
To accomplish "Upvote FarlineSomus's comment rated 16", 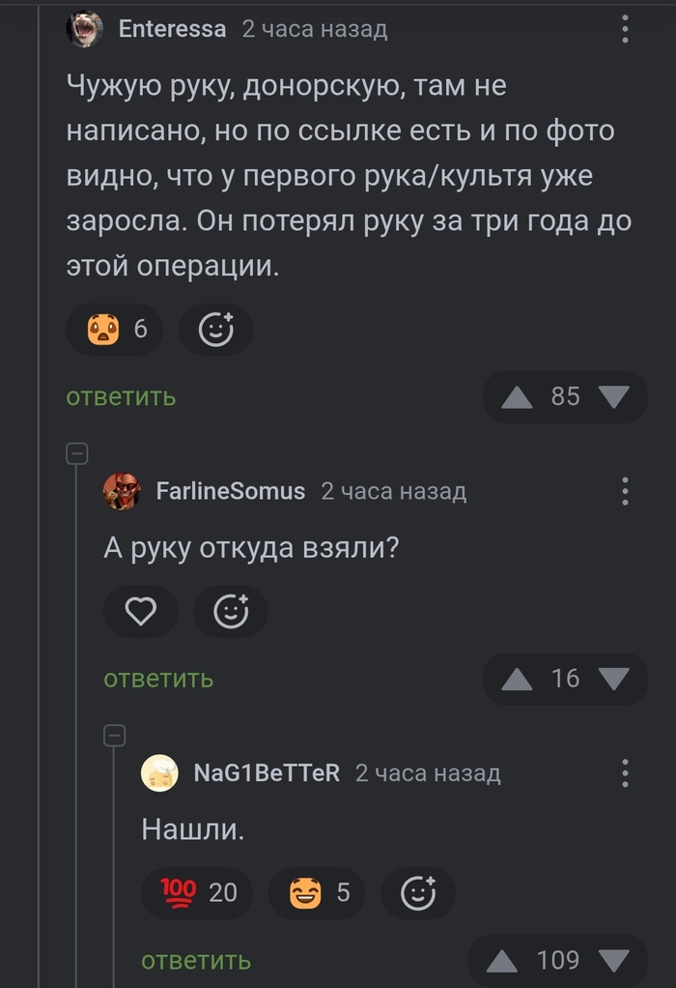I will [518, 680].
